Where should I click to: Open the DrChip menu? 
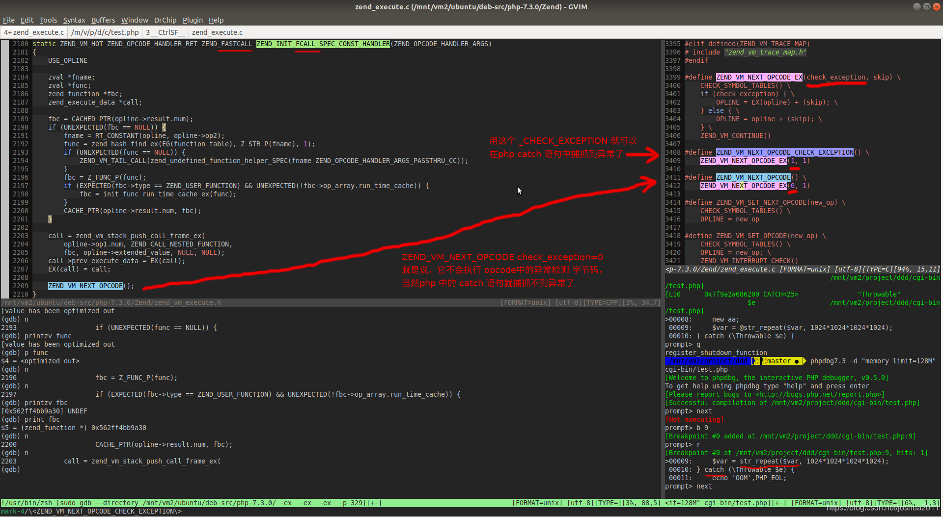165,20
